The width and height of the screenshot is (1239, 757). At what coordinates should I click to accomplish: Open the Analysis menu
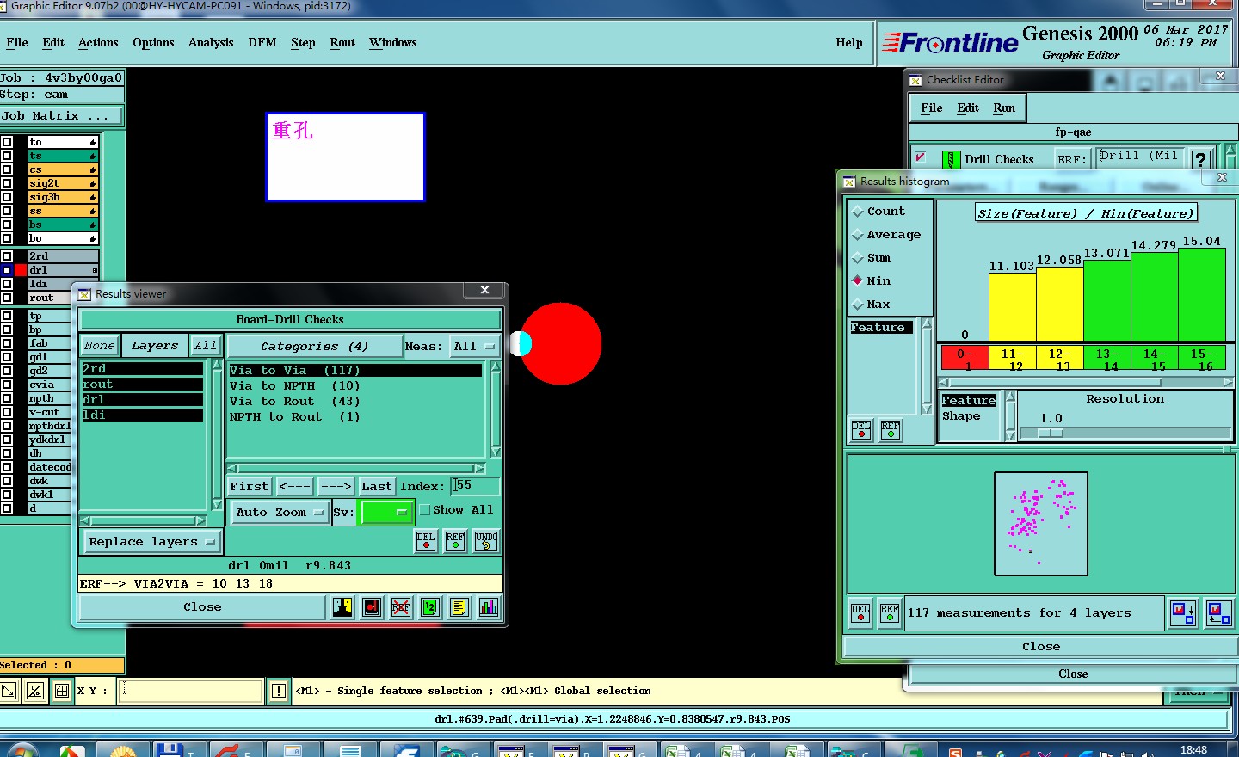click(x=211, y=42)
